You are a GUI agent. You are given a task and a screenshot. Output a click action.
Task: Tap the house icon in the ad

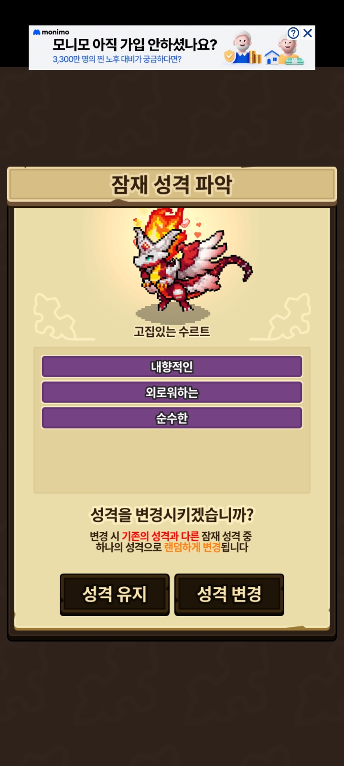[272, 57]
